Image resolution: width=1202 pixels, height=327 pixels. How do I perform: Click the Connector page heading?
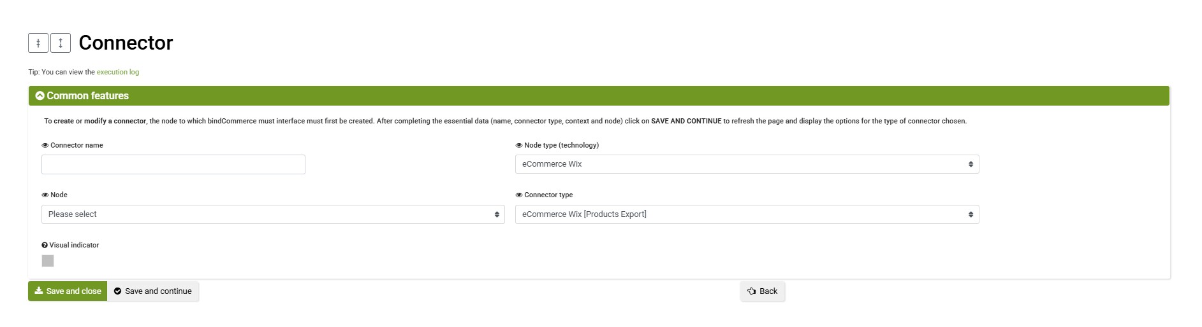tap(126, 43)
